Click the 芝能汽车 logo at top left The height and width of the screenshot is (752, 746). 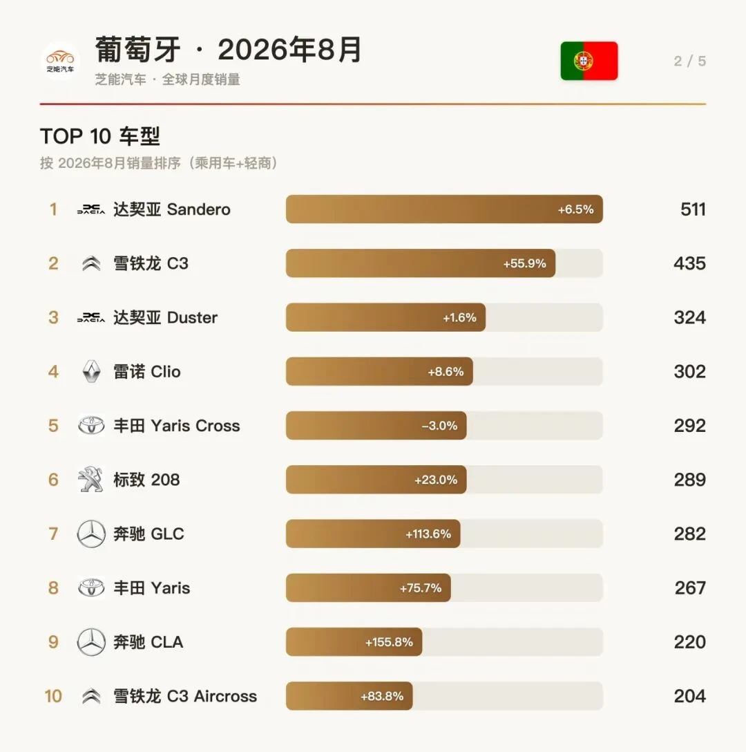(60, 61)
